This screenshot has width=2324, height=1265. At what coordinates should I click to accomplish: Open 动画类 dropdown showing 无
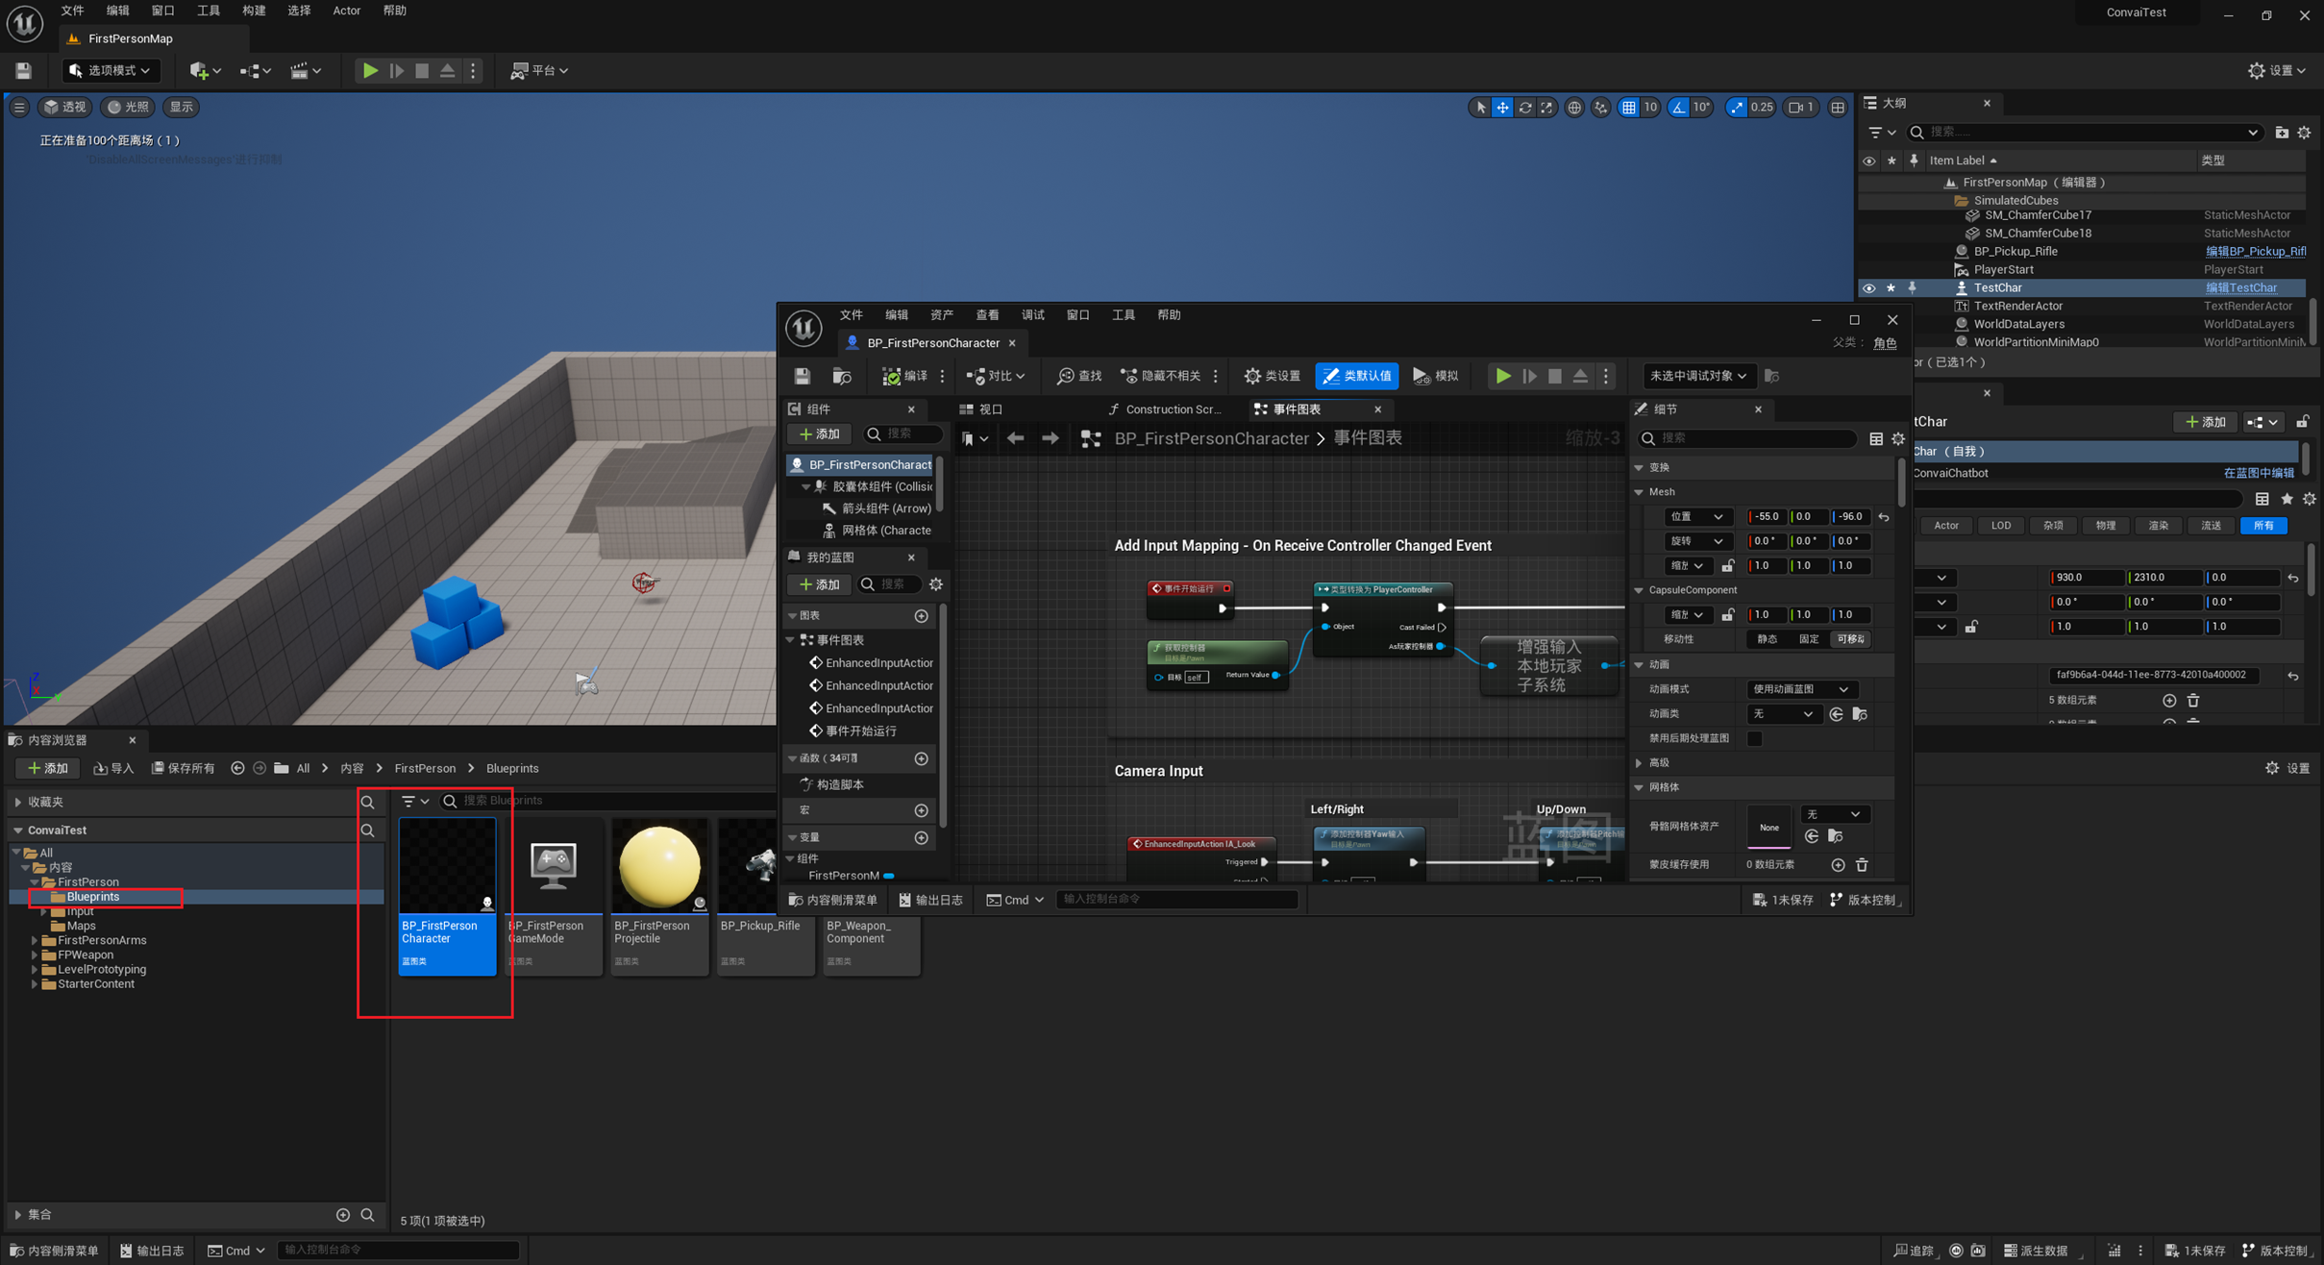(1782, 714)
